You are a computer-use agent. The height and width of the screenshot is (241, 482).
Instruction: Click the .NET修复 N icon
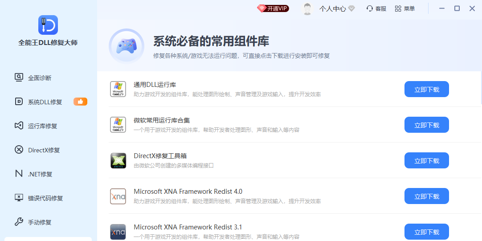tap(19, 174)
